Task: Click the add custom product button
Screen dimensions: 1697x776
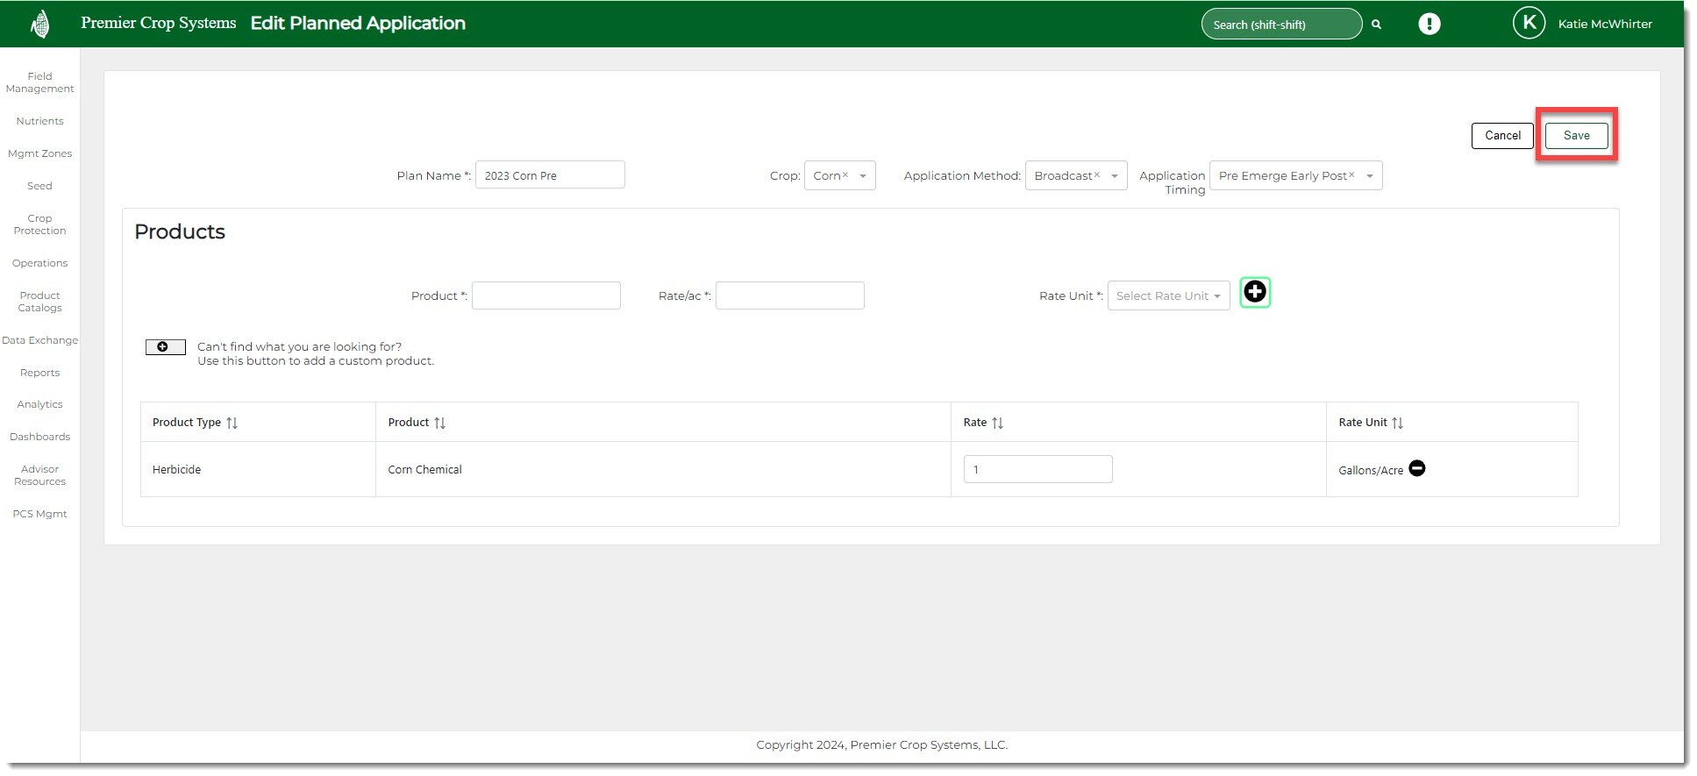Action: point(165,347)
